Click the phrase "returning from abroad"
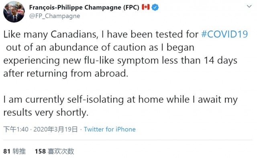This screenshot has height=158, width=257. [x=77, y=73]
